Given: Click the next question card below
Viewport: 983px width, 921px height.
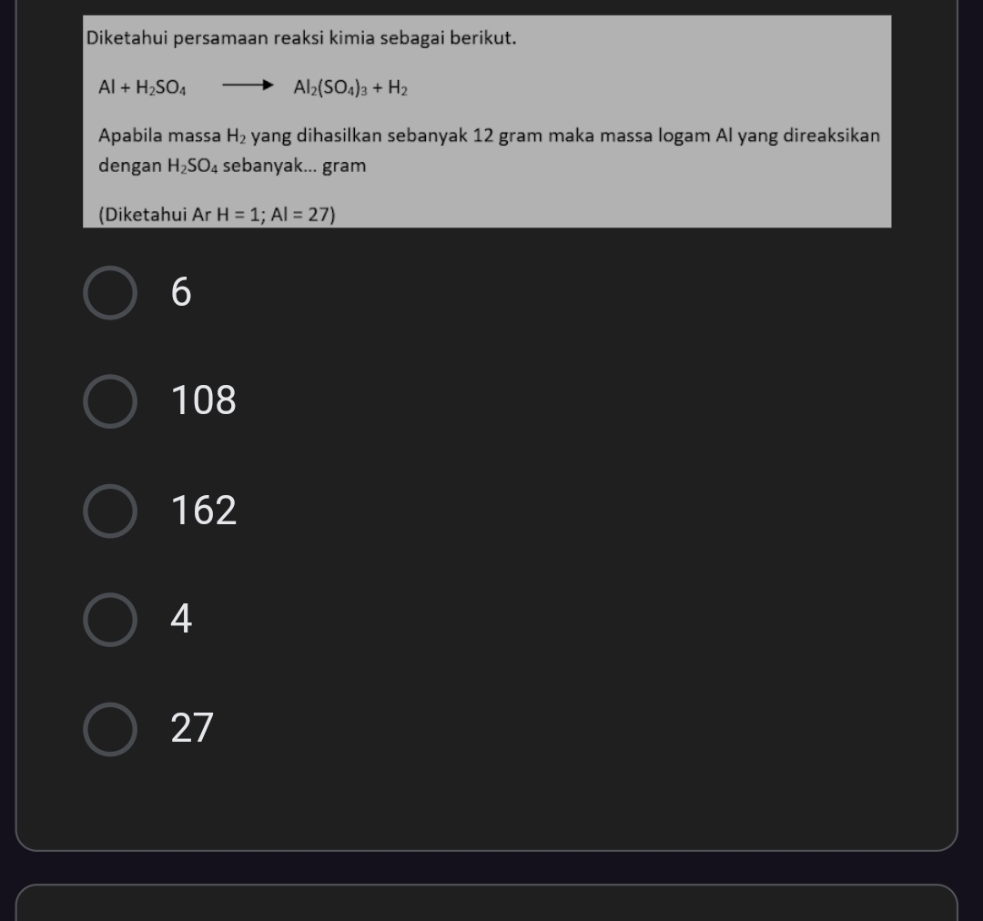Looking at the screenshot, I should (486, 903).
